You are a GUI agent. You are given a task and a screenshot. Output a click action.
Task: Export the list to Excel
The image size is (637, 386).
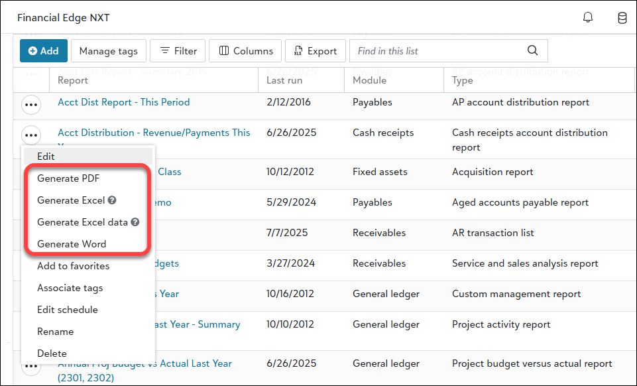pyautogui.click(x=316, y=51)
